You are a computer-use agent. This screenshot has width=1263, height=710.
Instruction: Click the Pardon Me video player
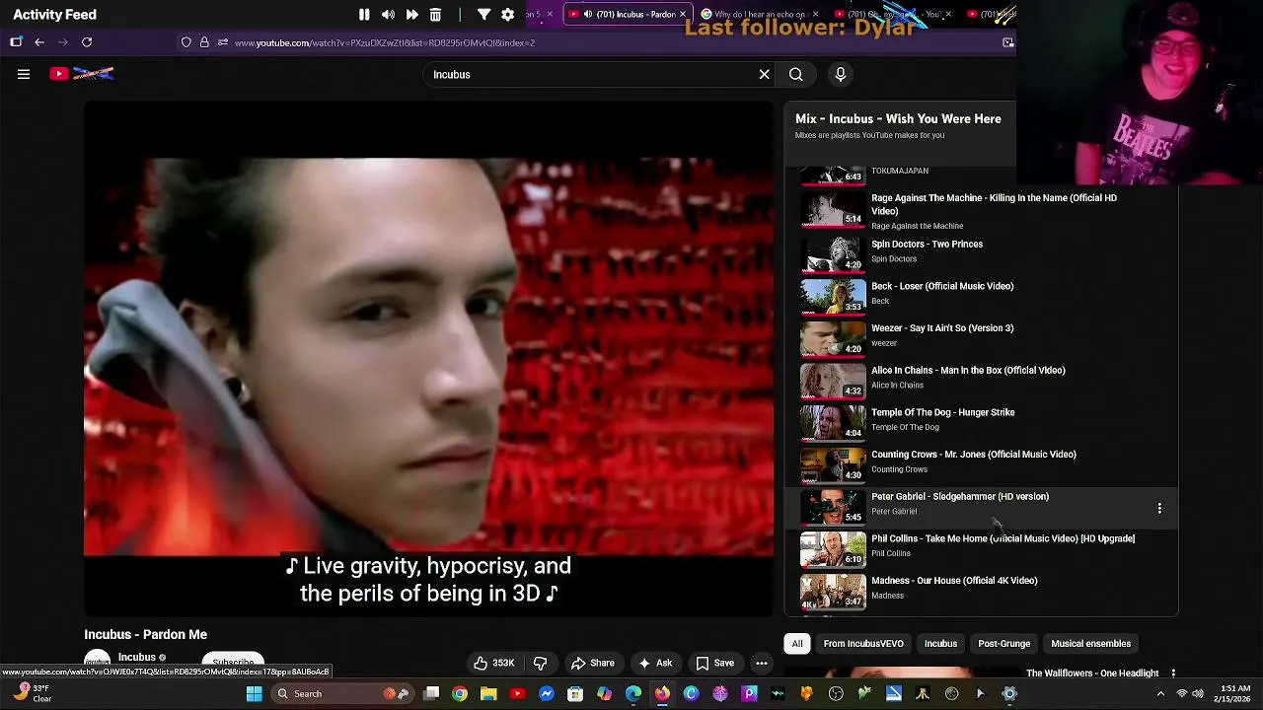429,358
